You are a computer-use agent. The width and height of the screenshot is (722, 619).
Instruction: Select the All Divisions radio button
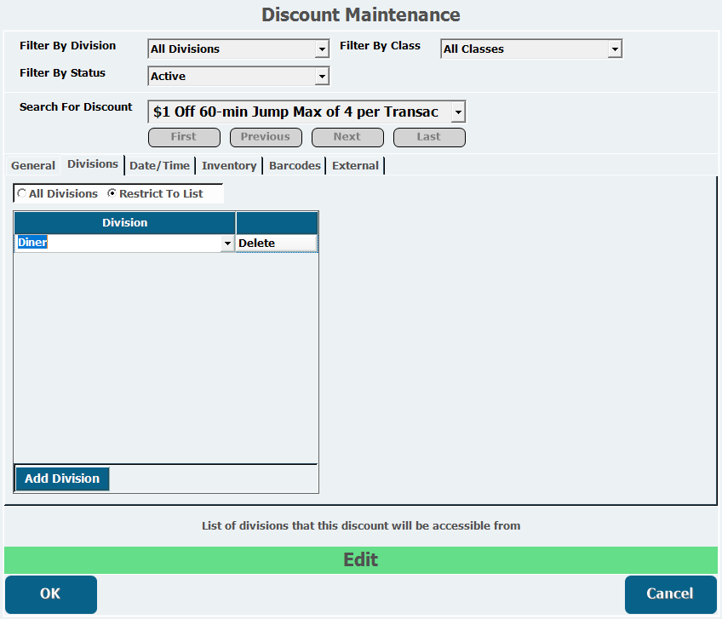pyautogui.click(x=21, y=193)
